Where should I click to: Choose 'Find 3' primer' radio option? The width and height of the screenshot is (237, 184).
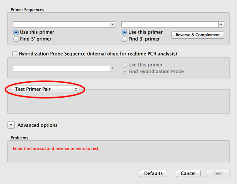point(125,39)
